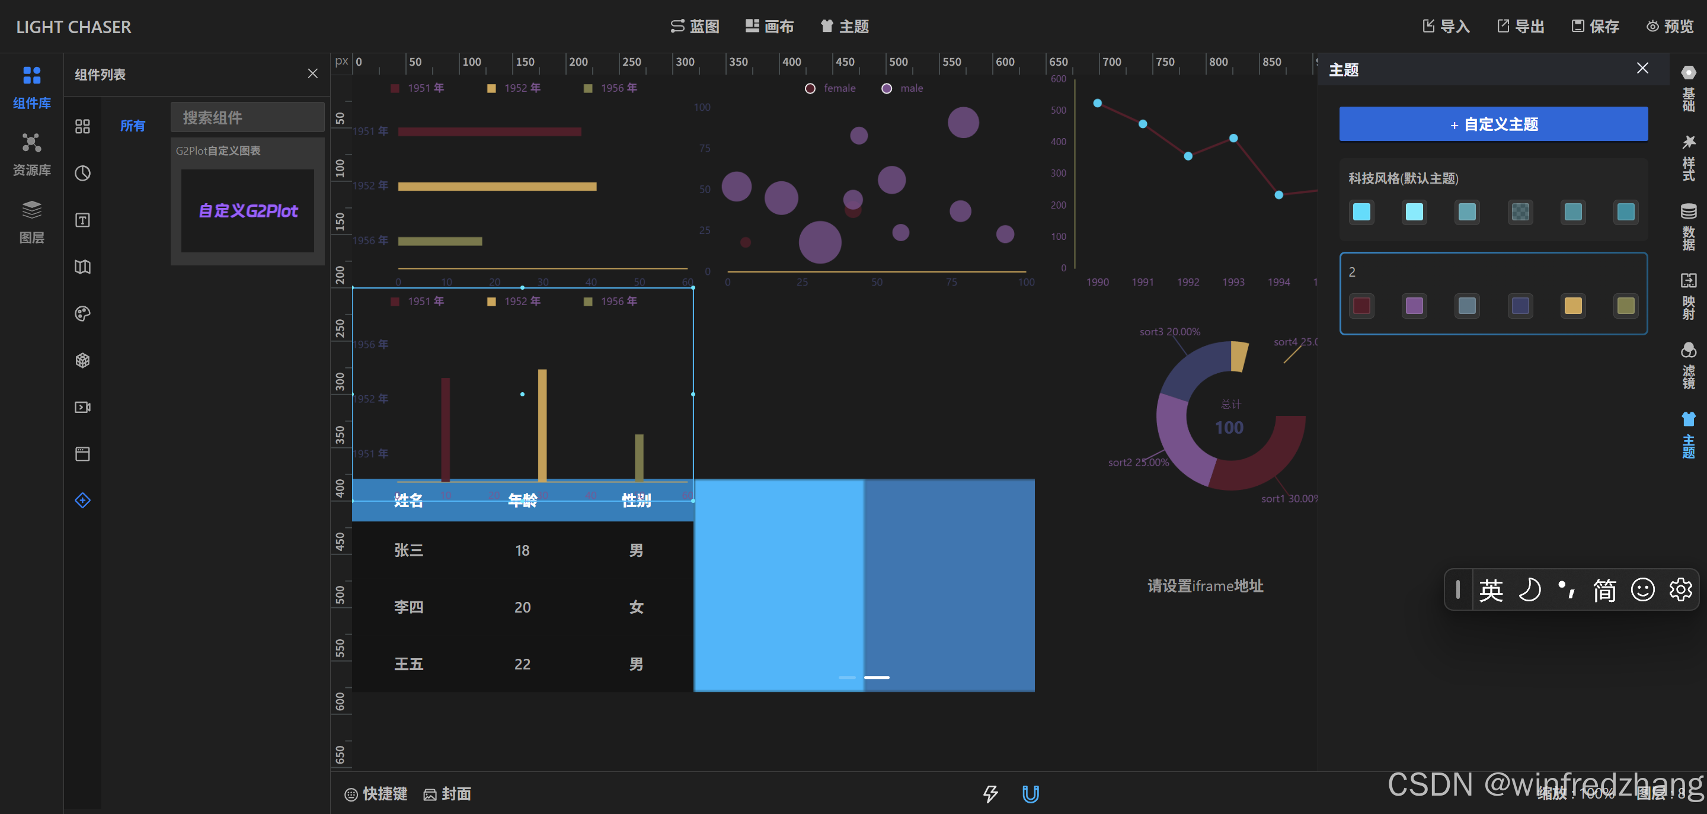Toggle 1952 年 legend in top bar chart
Screen dimensions: 1707x814
pyautogui.click(x=514, y=88)
